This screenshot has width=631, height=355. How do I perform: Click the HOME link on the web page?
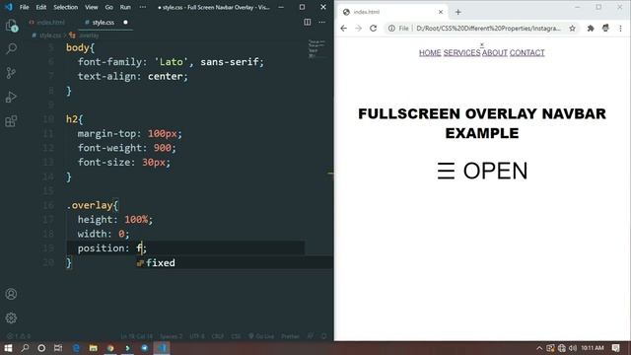(430, 52)
